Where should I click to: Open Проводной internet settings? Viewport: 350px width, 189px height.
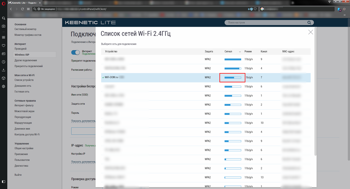(x=21, y=49)
